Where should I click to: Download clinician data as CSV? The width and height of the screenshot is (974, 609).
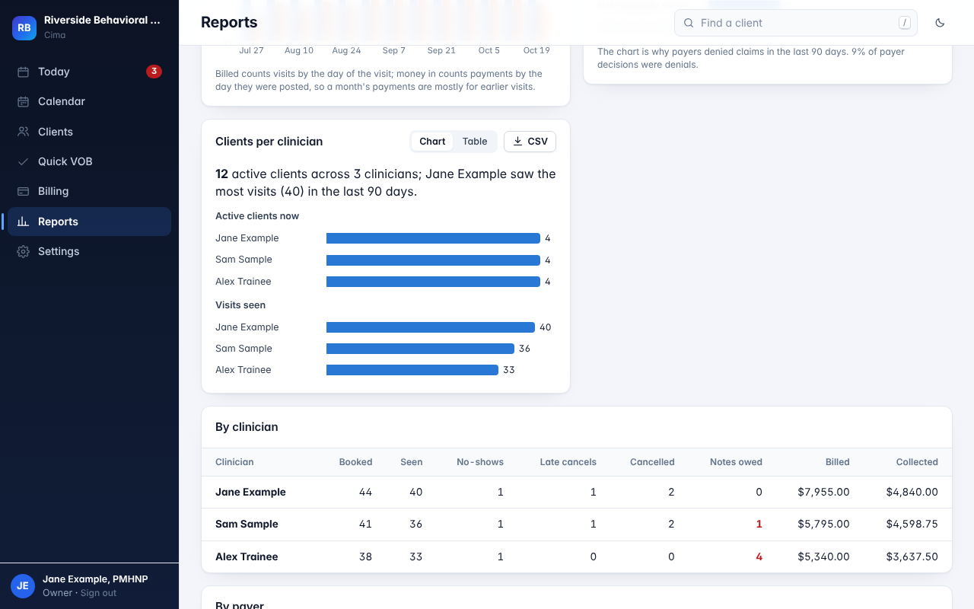[x=530, y=142]
